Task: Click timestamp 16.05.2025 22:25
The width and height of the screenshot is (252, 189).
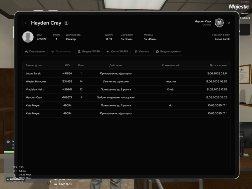Action: point(216,97)
